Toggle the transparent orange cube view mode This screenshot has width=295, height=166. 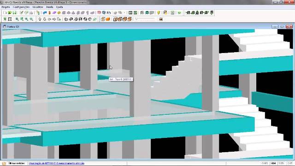[x=103, y=19]
